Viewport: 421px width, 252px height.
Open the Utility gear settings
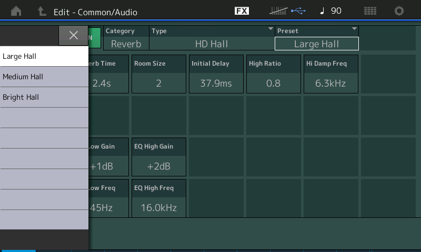tap(399, 11)
